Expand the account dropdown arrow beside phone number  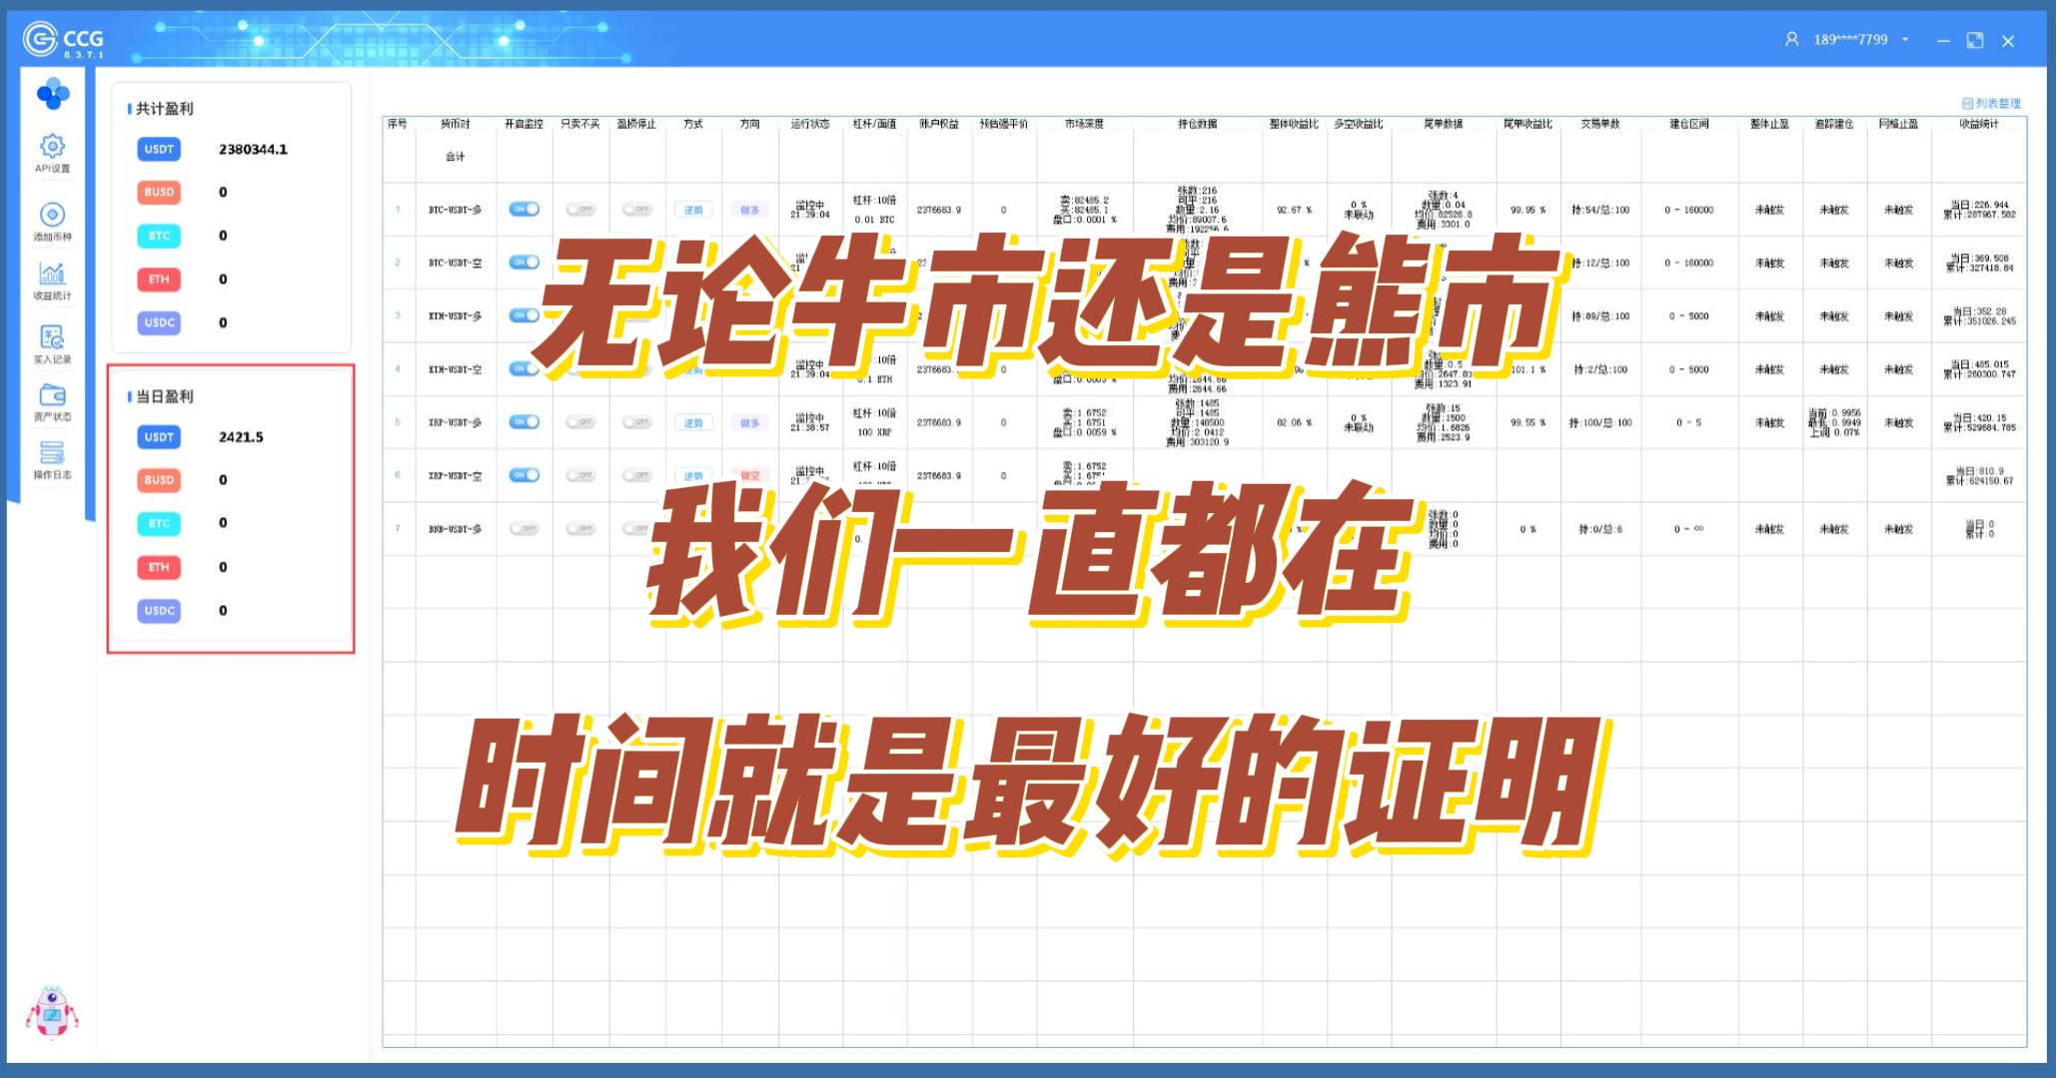coord(1905,40)
